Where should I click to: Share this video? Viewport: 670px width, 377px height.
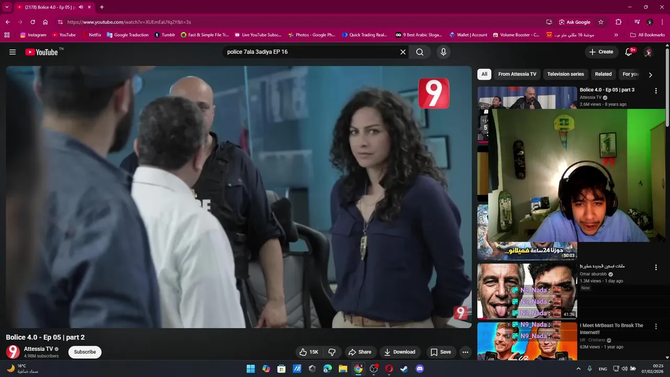pos(360,352)
